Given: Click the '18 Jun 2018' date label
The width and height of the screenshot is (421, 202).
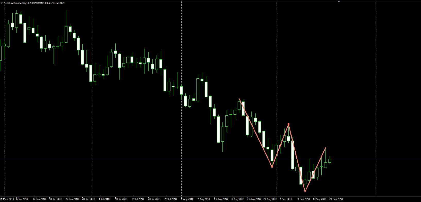Looking at the screenshot, I should tap(56, 199).
